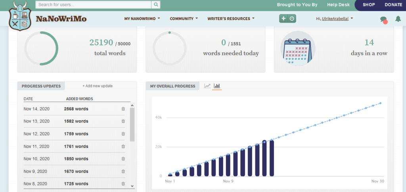
Task: Click the DATE column header
Action: pos(28,99)
